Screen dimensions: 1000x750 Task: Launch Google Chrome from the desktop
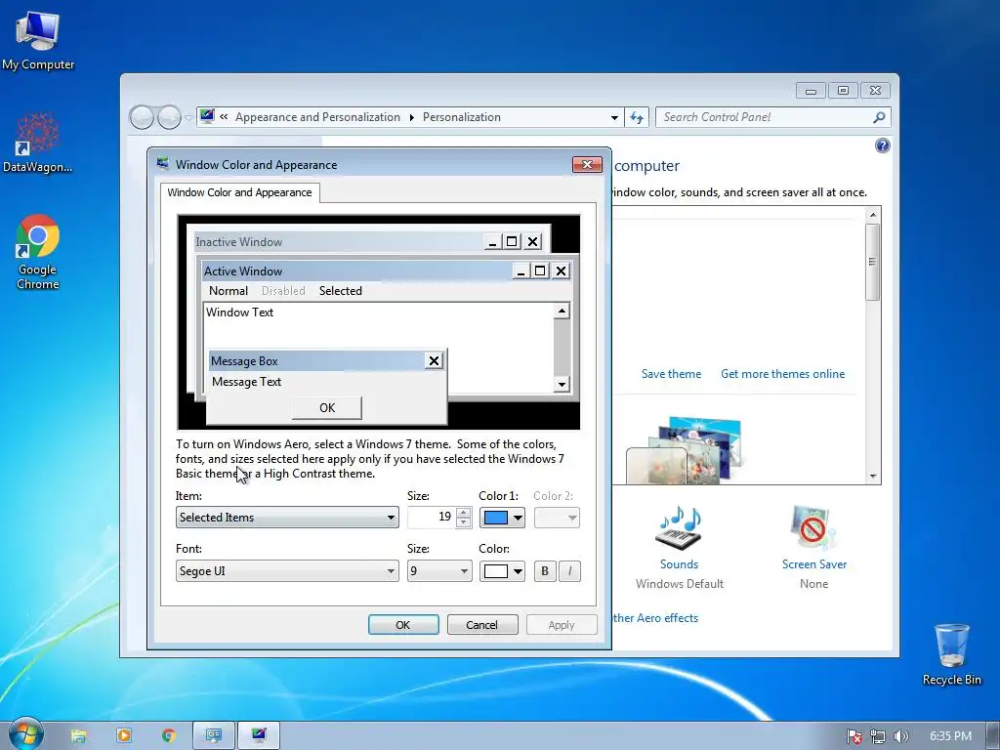tap(38, 252)
